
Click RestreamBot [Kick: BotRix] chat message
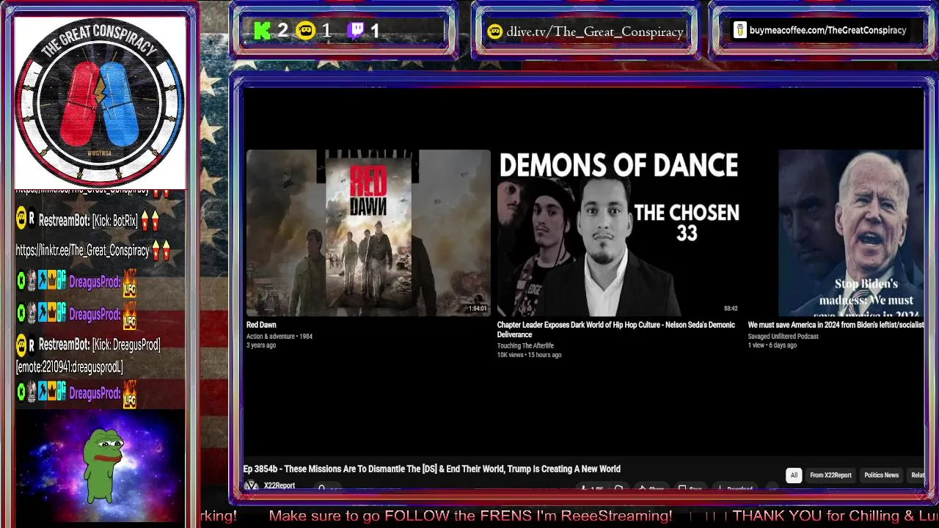87,221
